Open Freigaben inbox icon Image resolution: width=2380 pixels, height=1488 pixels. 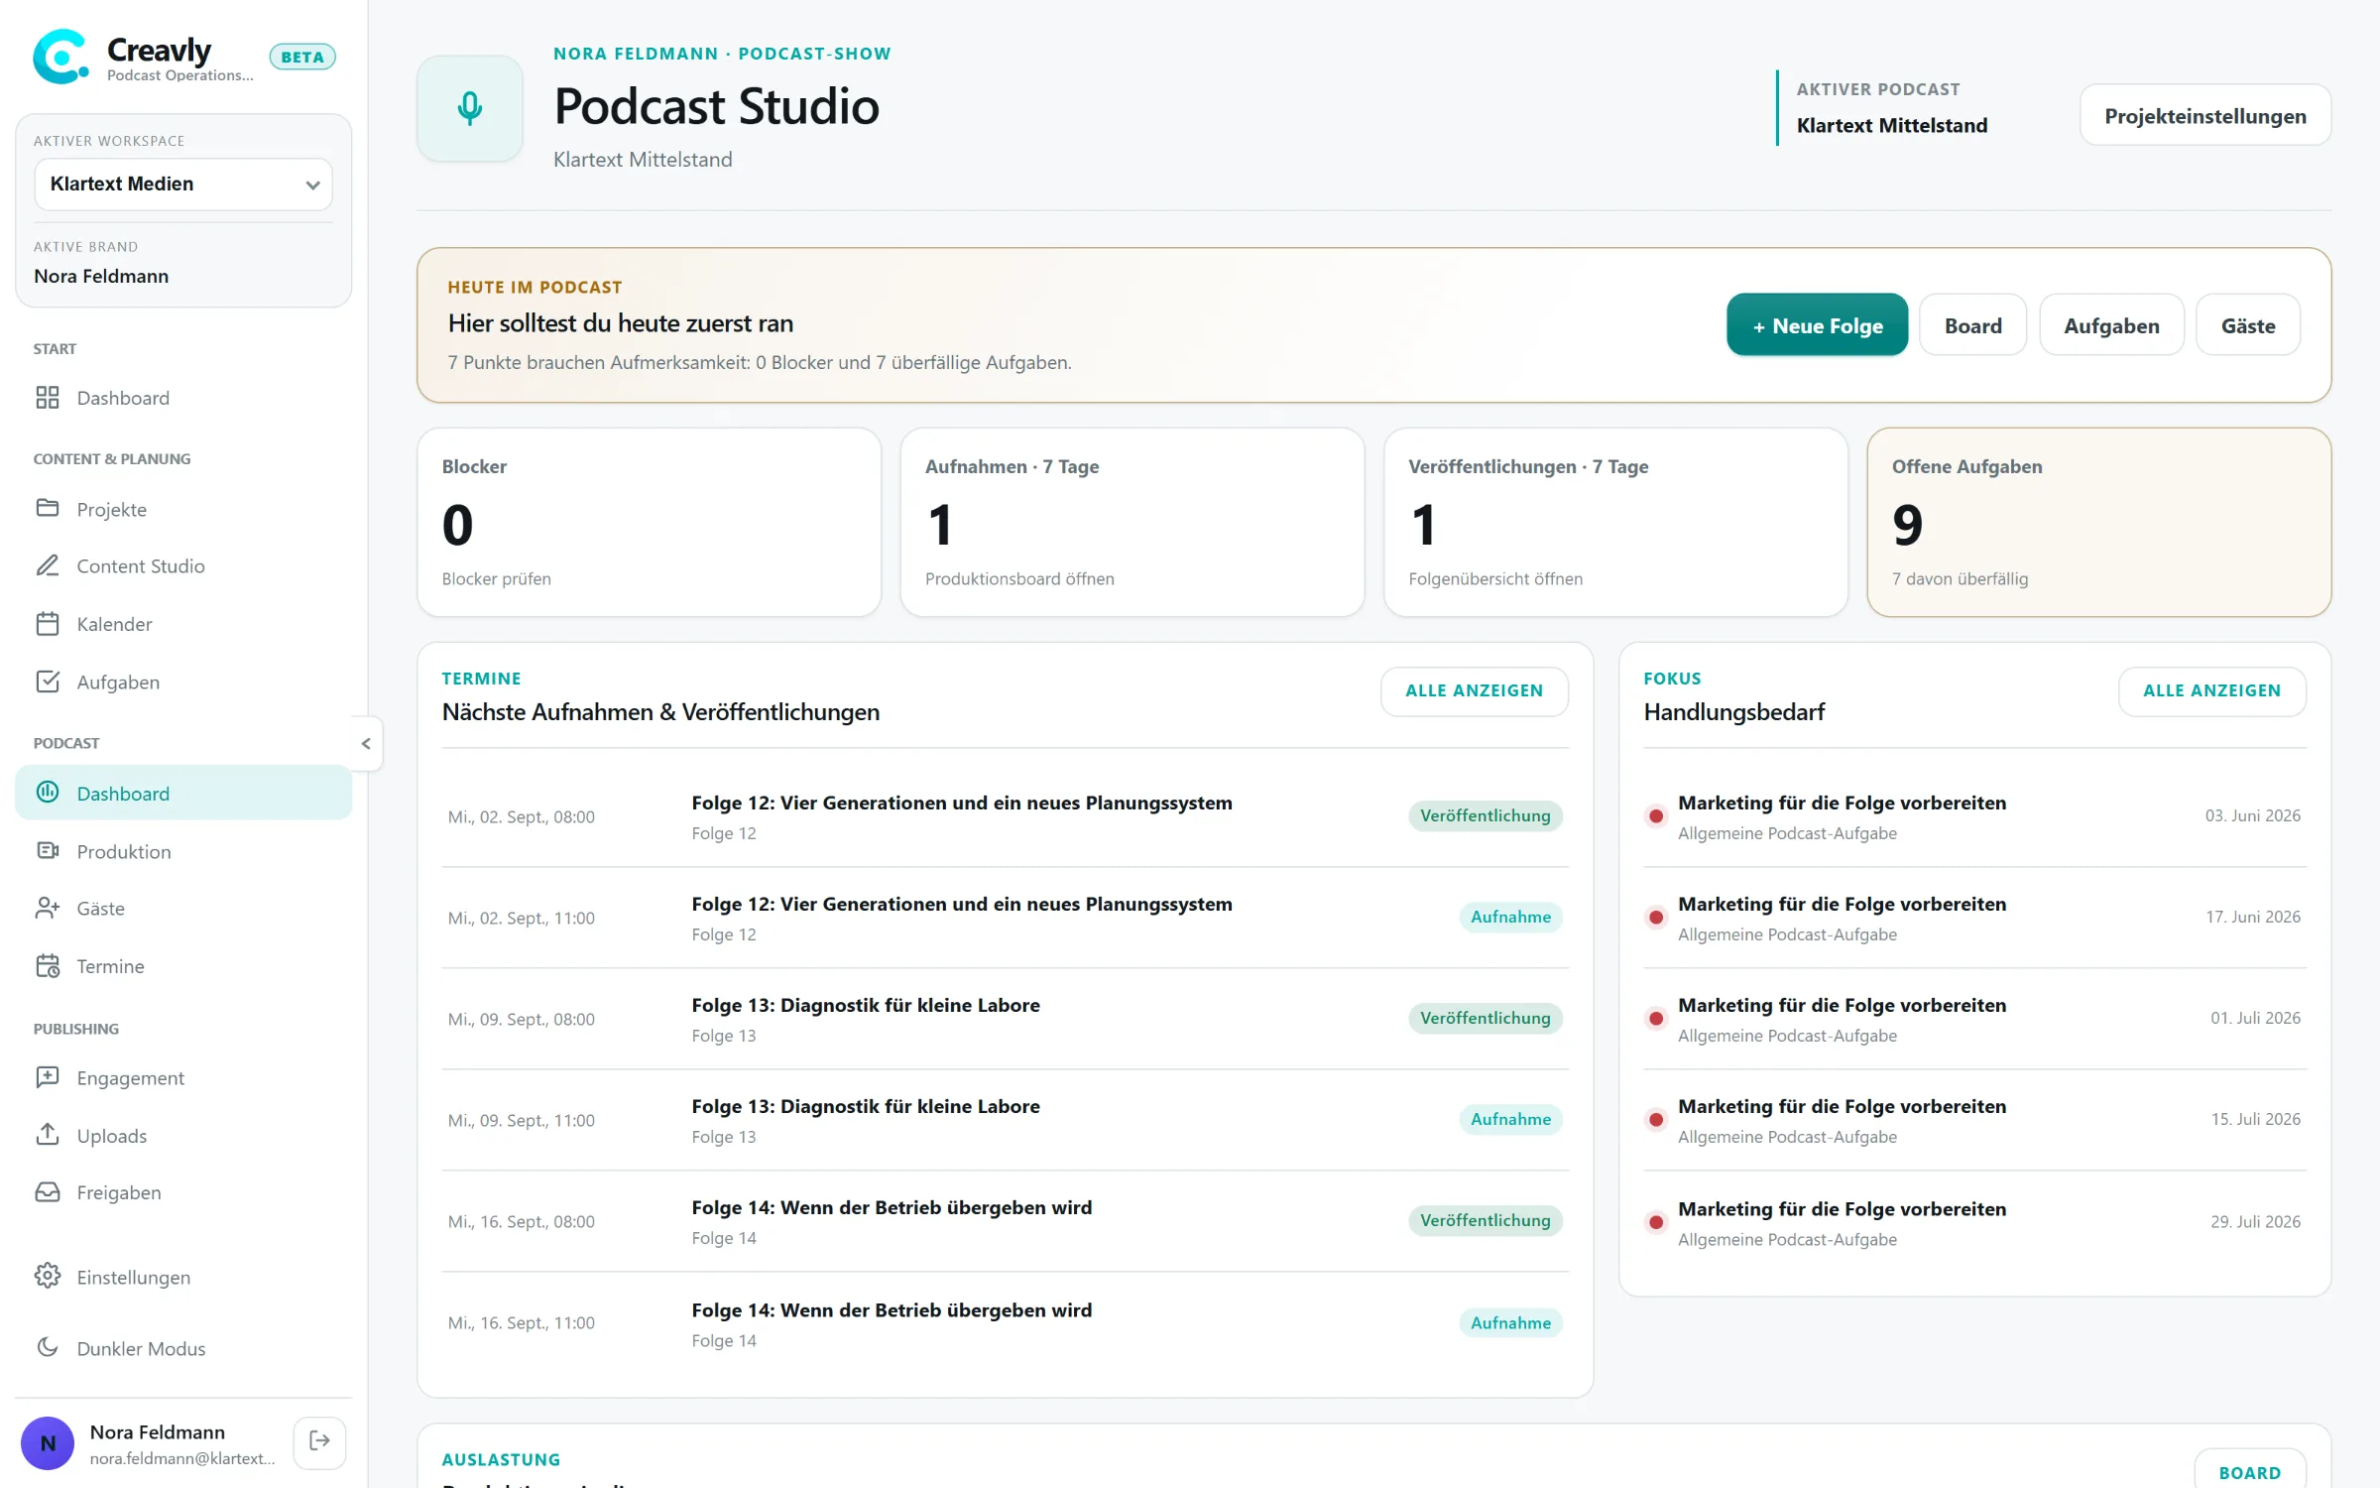[x=48, y=1192]
